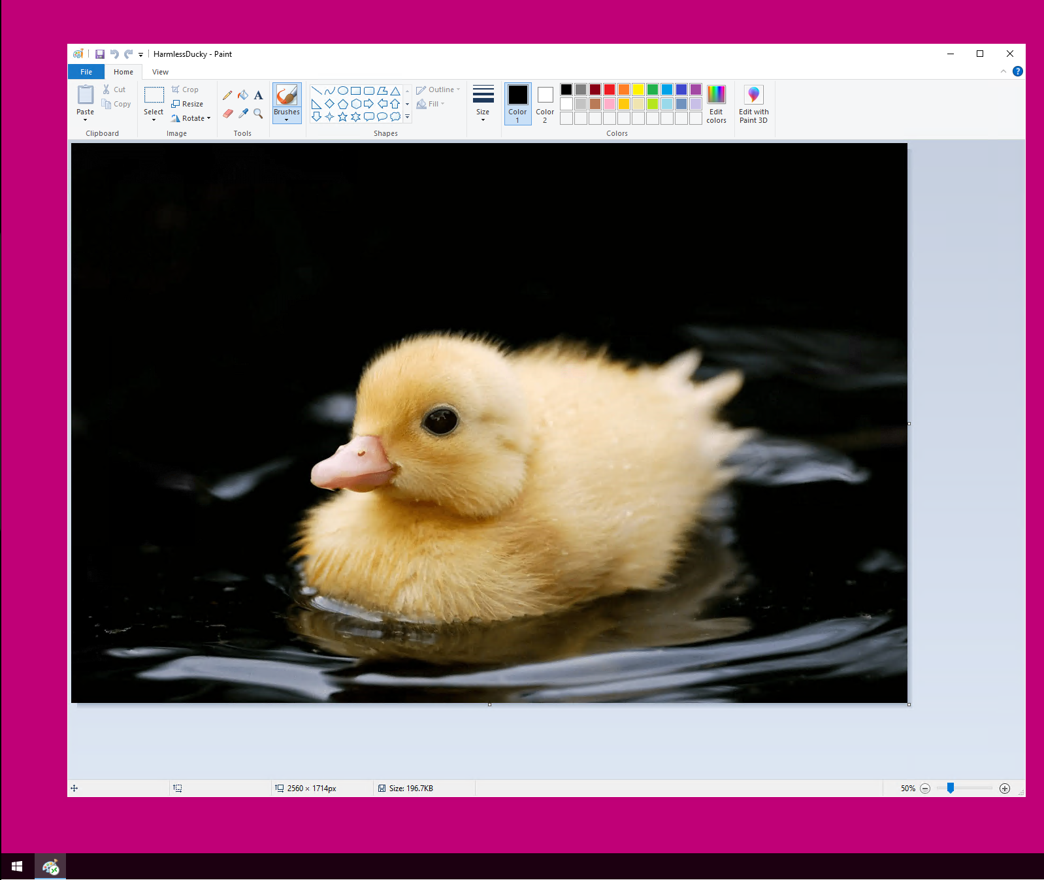Choose the Diamond shape
1044x880 pixels.
click(x=329, y=104)
